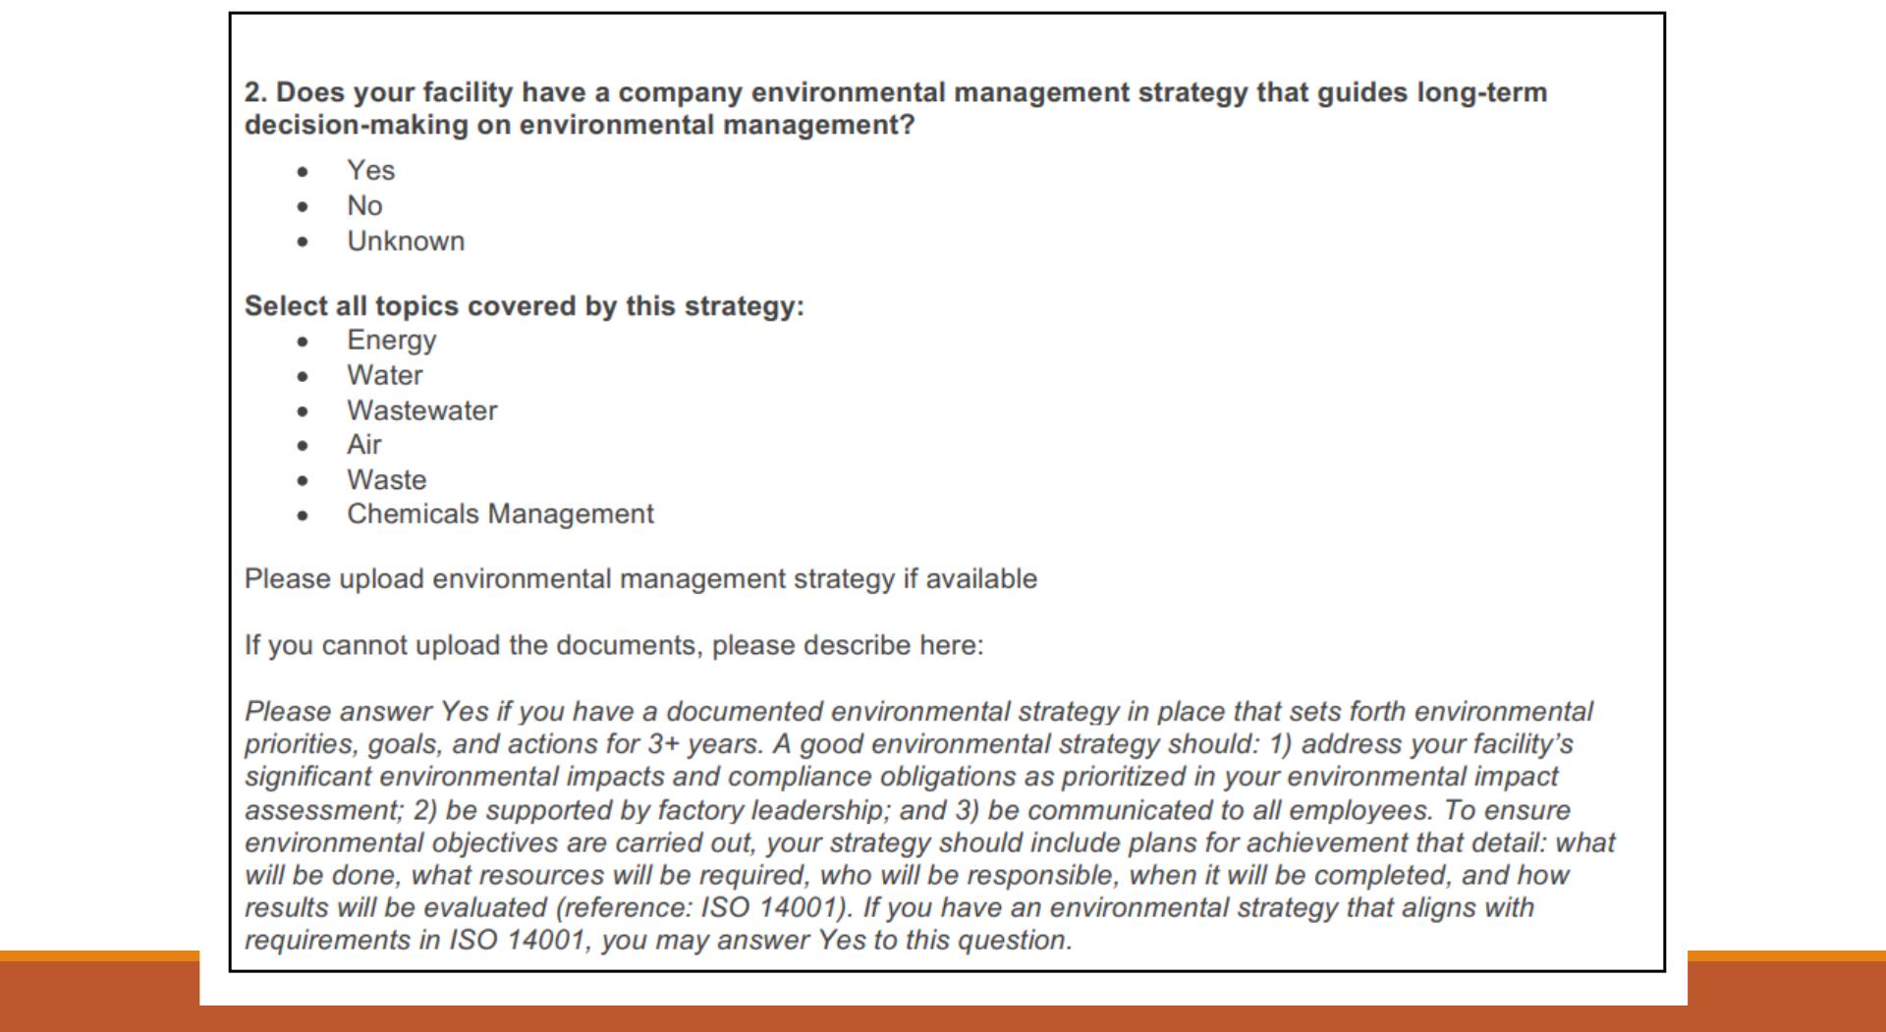
Task: Check the Energy topic
Action: pos(391,341)
